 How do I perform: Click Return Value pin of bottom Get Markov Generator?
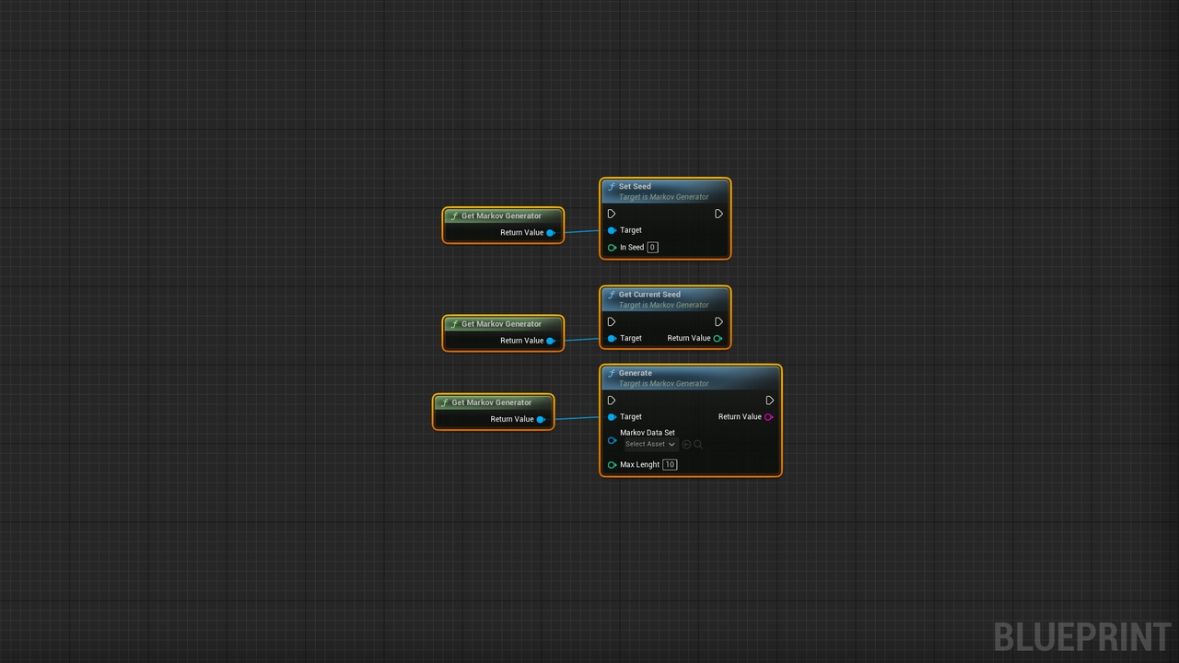coord(541,420)
